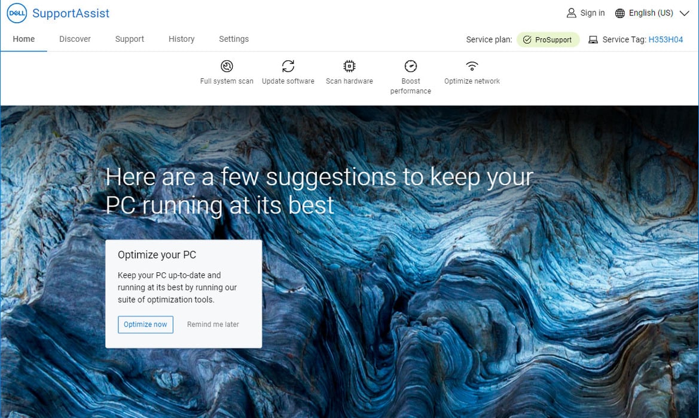This screenshot has width=699, height=418.
Task: Click the Boost performance label
Action: coord(411,86)
